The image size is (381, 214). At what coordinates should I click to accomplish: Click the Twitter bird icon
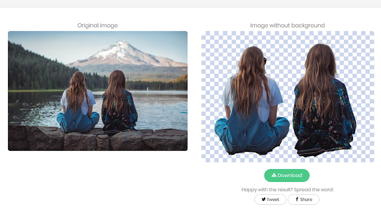click(263, 199)
